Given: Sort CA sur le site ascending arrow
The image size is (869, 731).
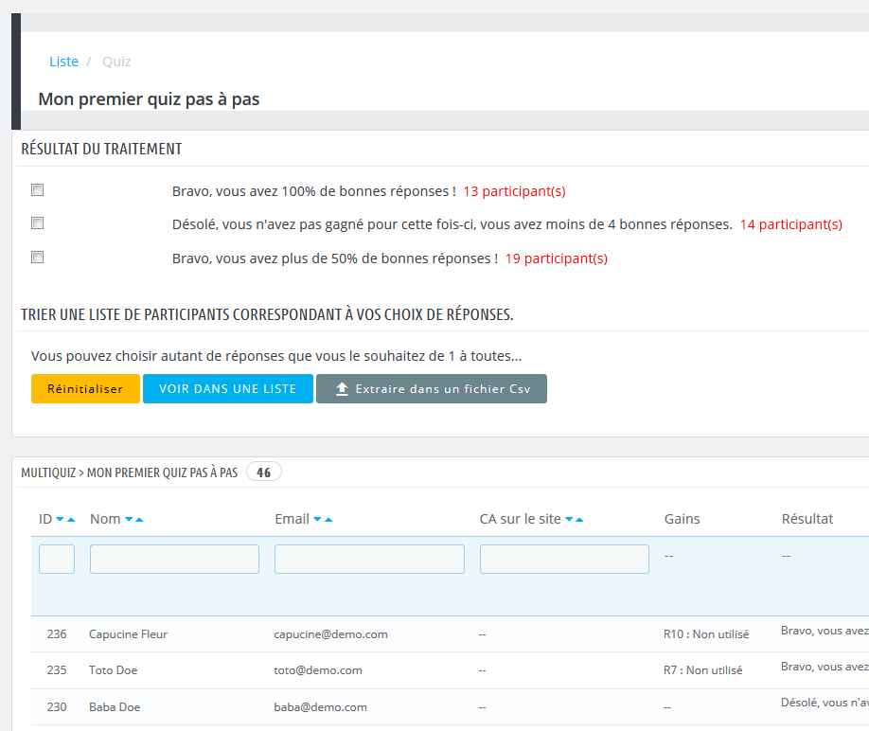Looking at the screenshot, I should pos(579,520).
